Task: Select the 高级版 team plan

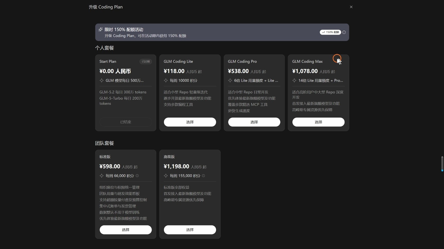Action: coord(190,230)
